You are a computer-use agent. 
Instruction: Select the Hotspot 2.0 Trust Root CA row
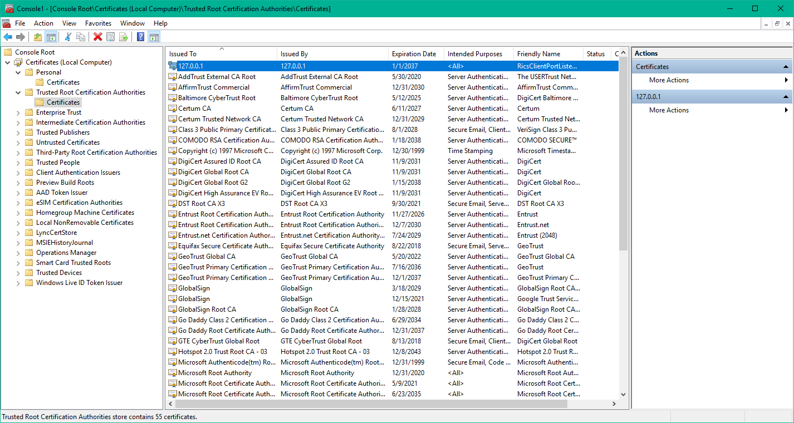pos(393,352)
